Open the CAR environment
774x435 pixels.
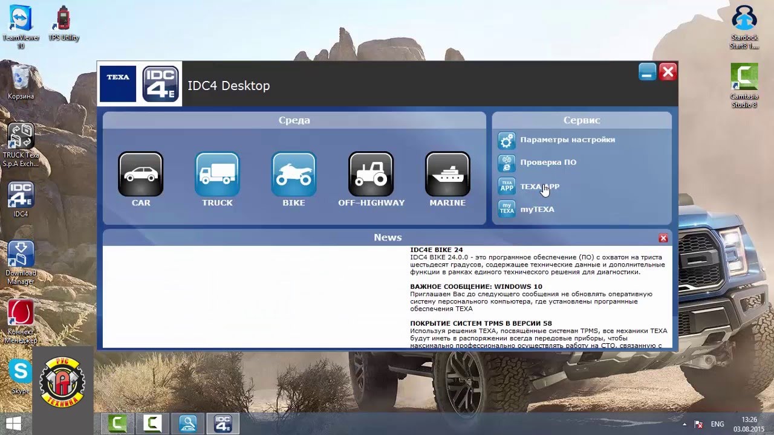141,174
